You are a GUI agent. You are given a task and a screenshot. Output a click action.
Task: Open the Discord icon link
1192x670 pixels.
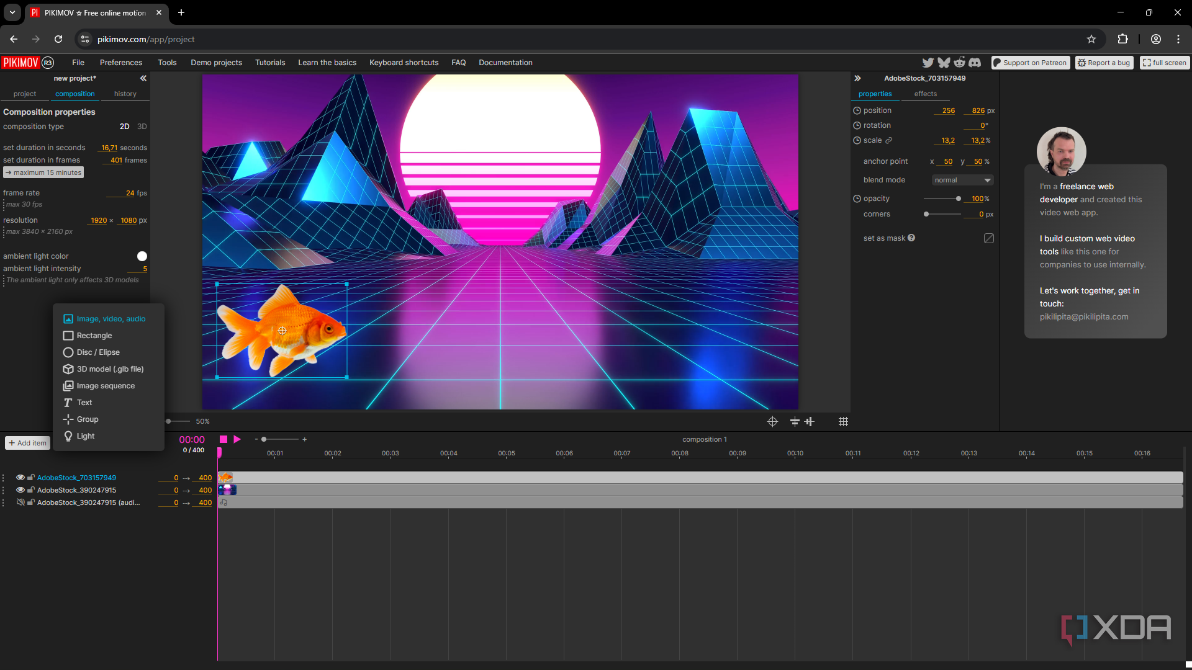[975, 63]
